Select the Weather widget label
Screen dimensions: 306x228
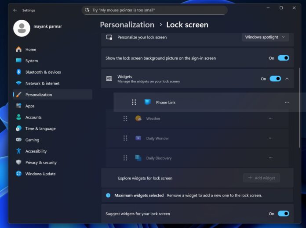coord(153,118)
